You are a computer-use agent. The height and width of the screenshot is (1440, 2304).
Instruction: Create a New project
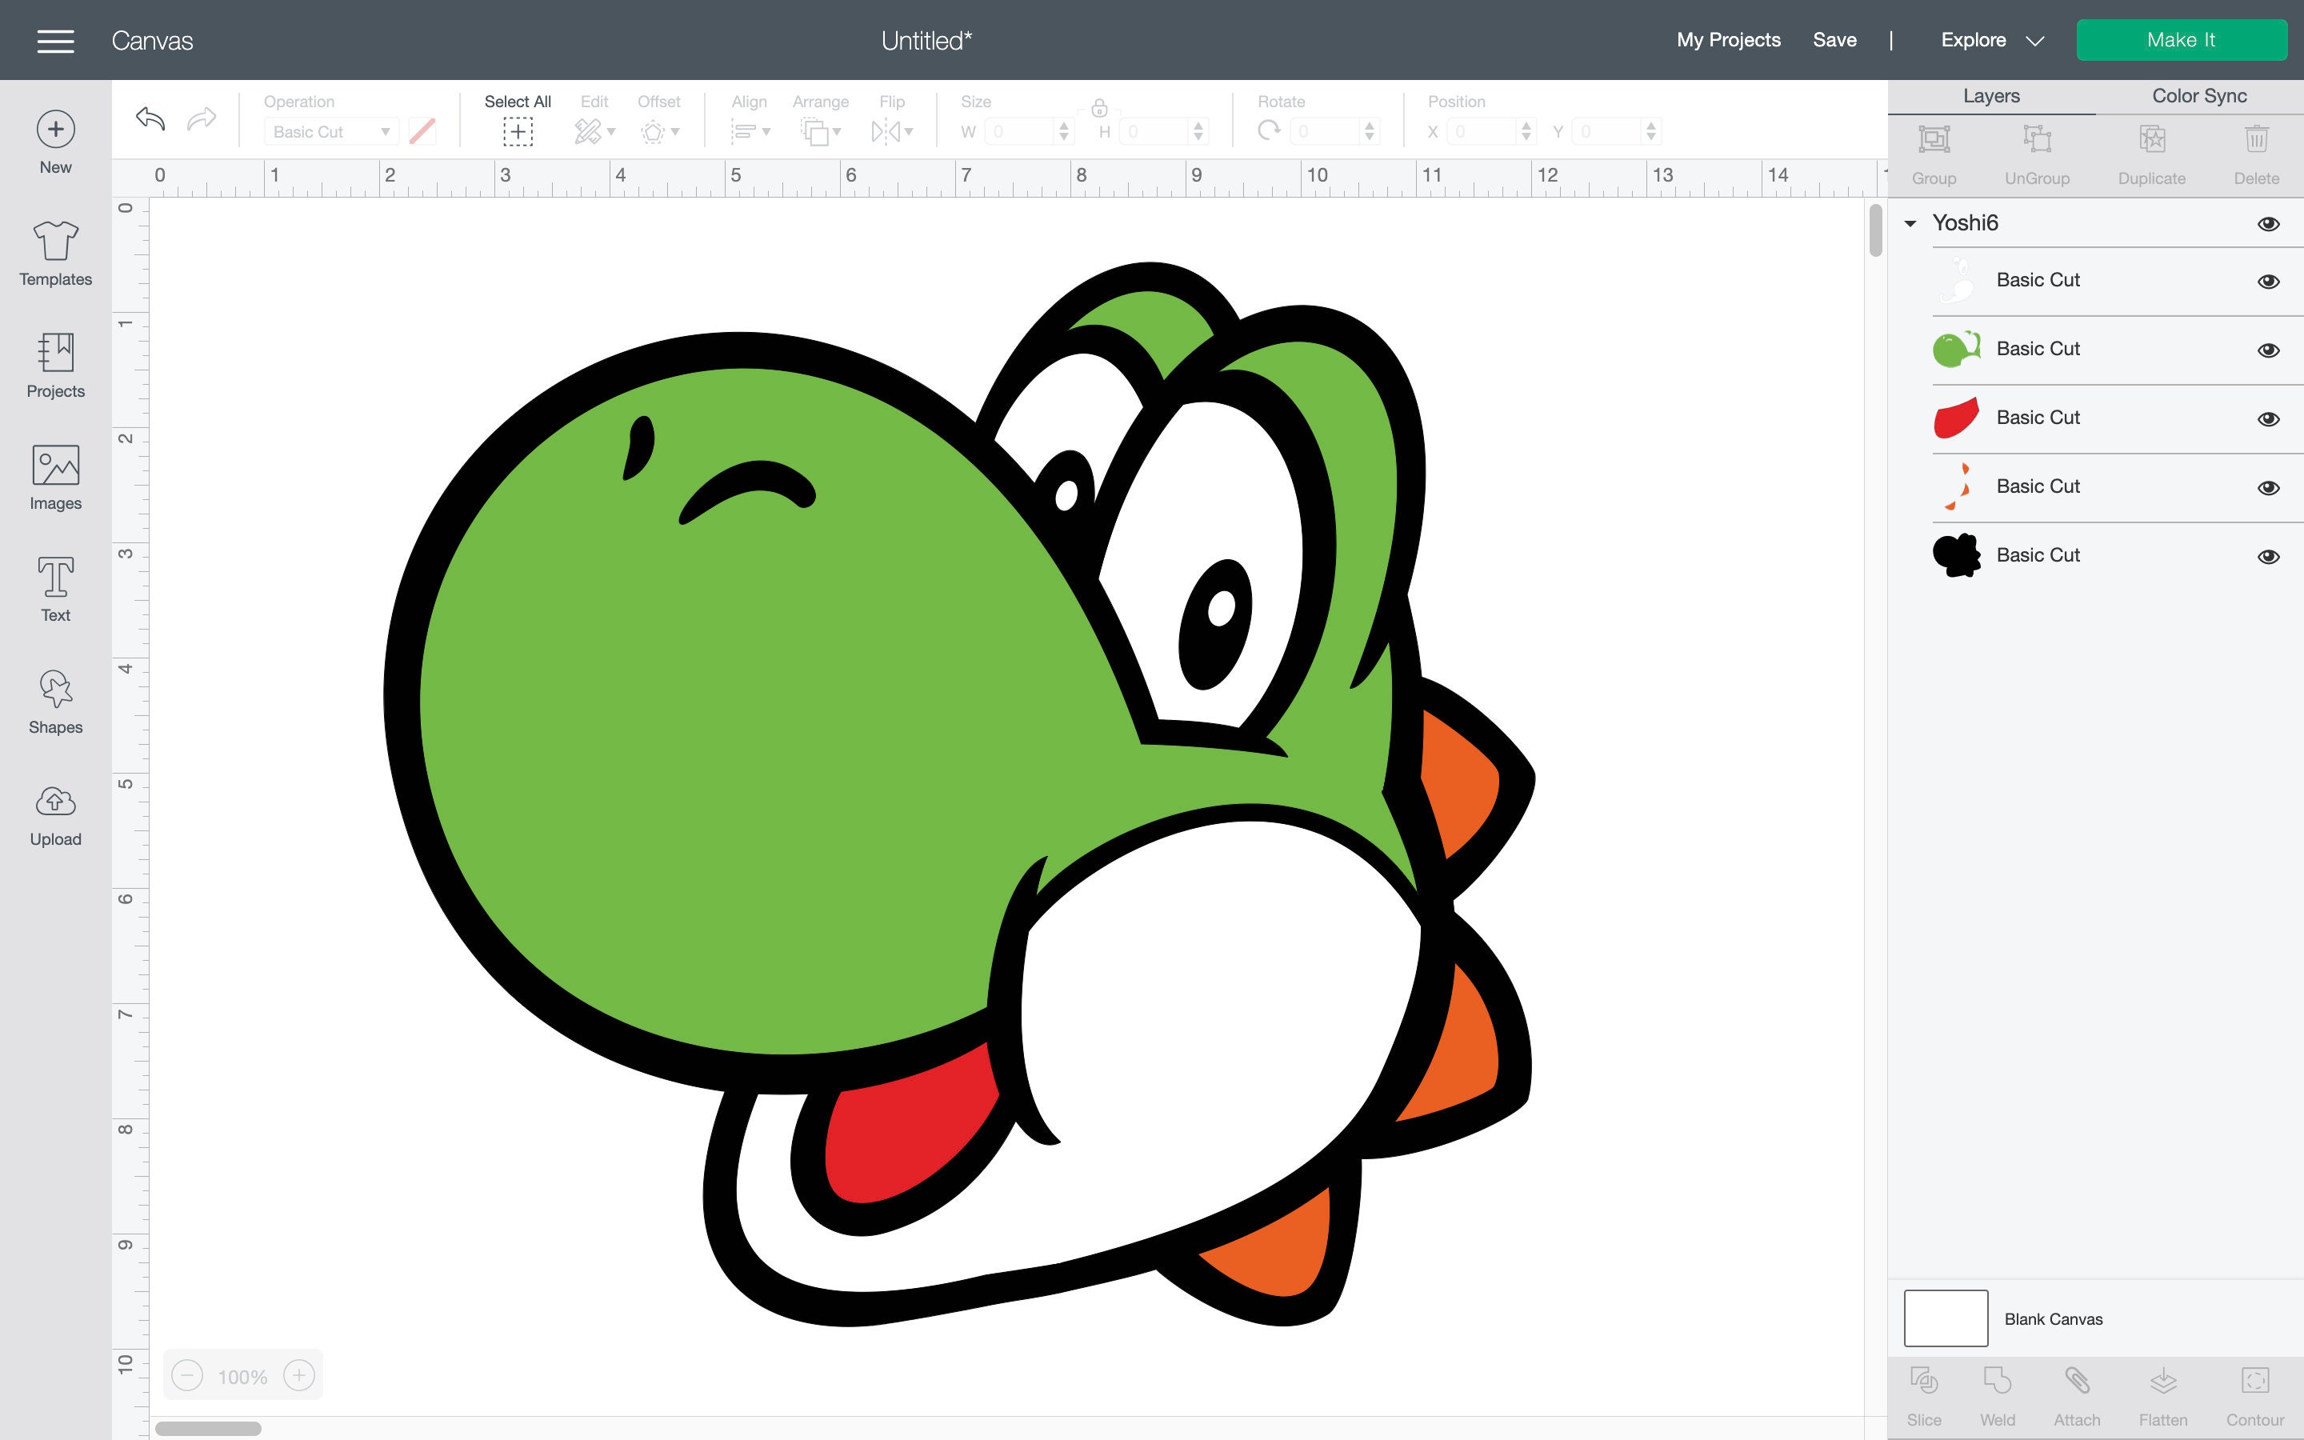(x=55, y=143)
